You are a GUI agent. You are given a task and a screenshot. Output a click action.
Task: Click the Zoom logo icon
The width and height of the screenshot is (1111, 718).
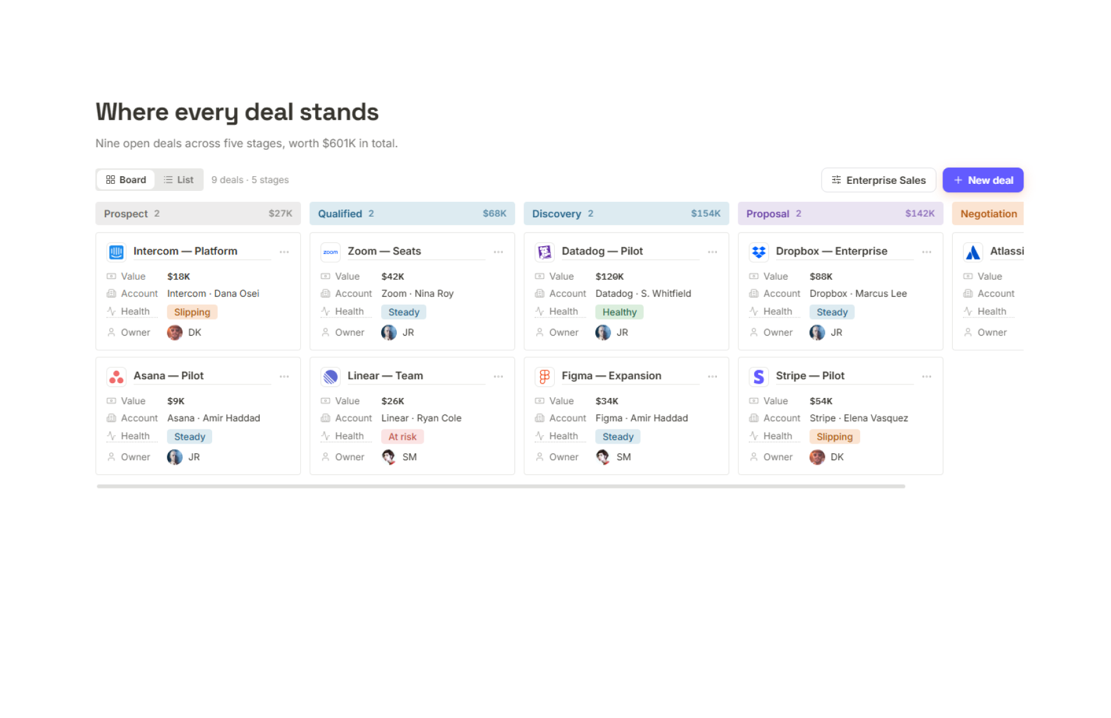[330, 252]
